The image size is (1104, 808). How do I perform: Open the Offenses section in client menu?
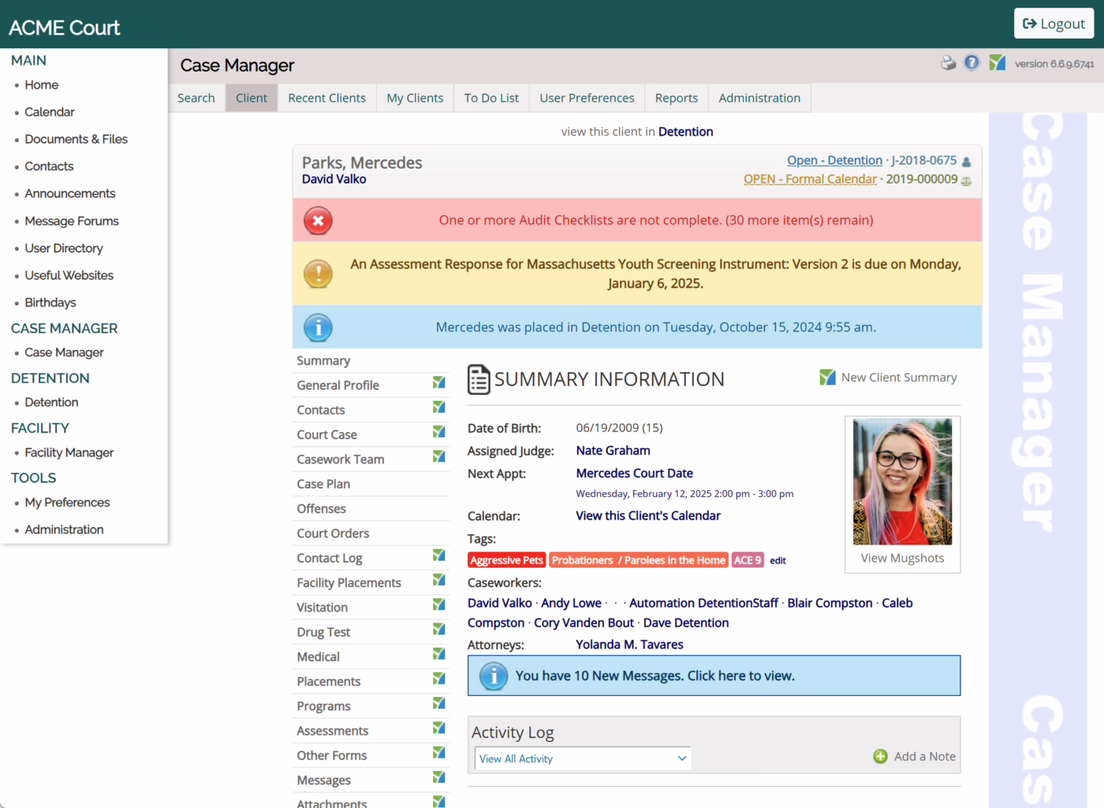click(321, 509)
